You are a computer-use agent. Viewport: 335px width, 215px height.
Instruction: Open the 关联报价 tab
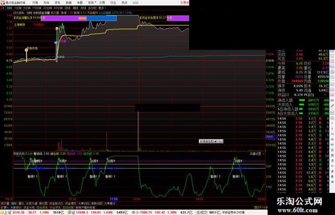pyautogui.click(x=16, y=208)
